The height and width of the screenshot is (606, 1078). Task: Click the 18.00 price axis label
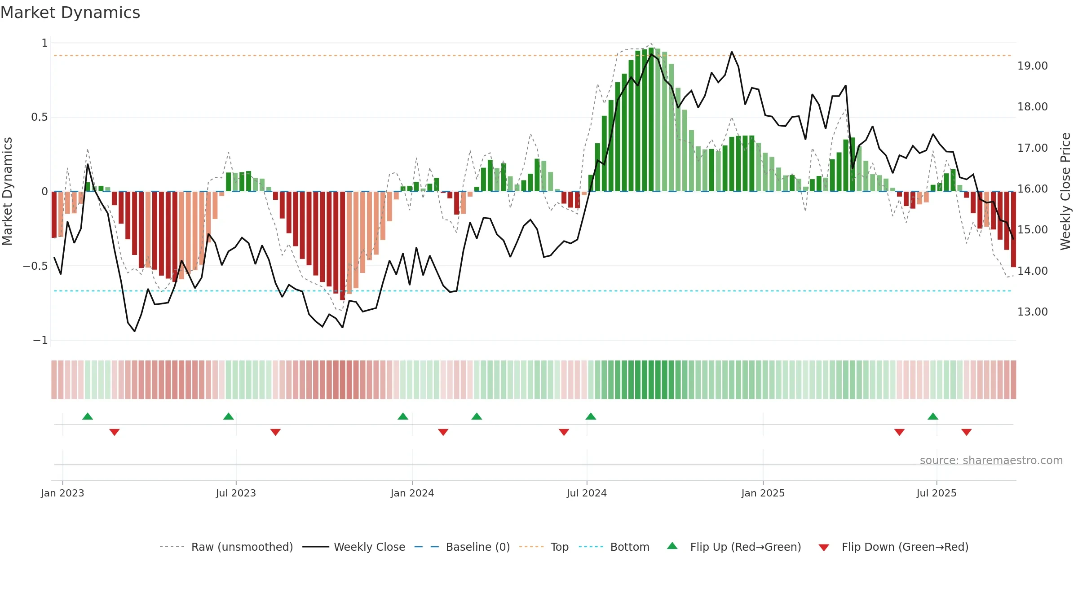tap(1033, 107)
